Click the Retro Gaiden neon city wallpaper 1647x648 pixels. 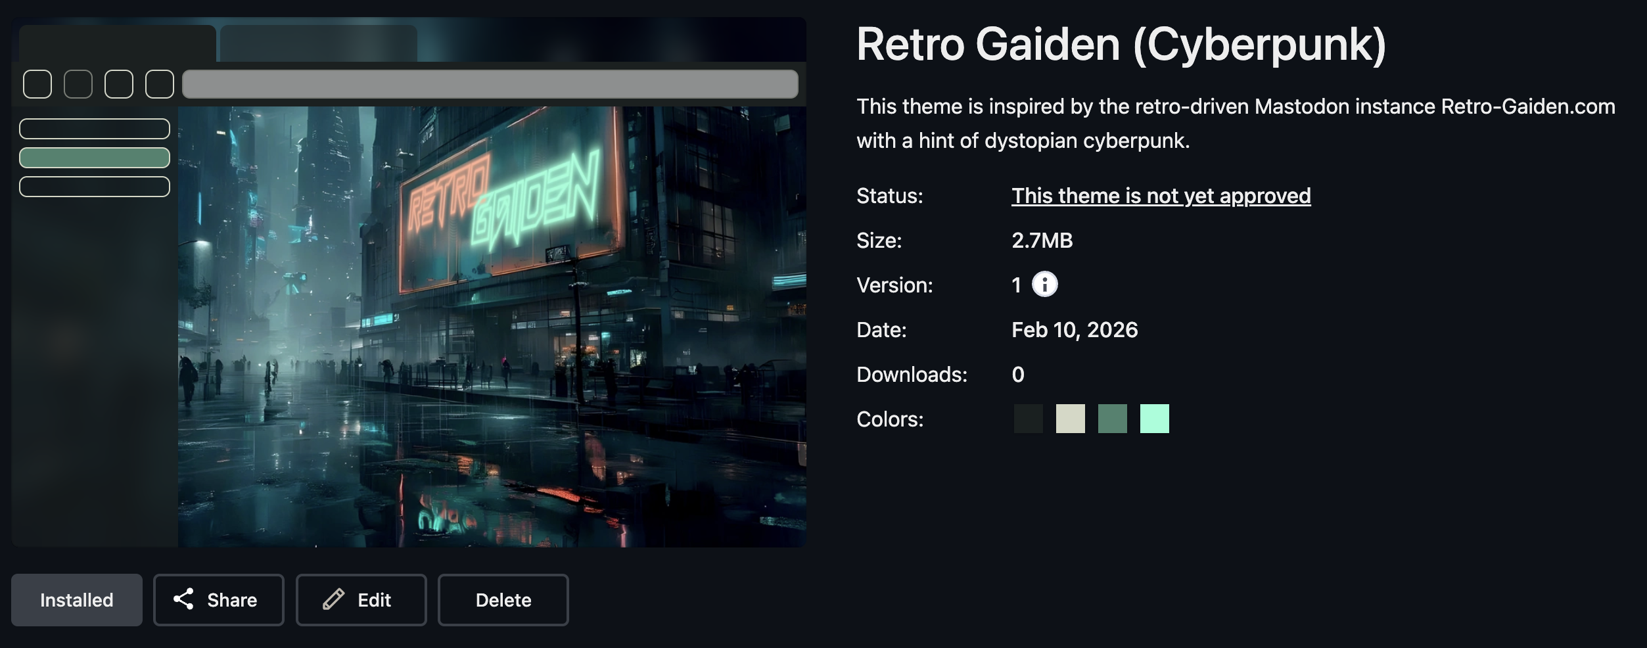[492, 327]
